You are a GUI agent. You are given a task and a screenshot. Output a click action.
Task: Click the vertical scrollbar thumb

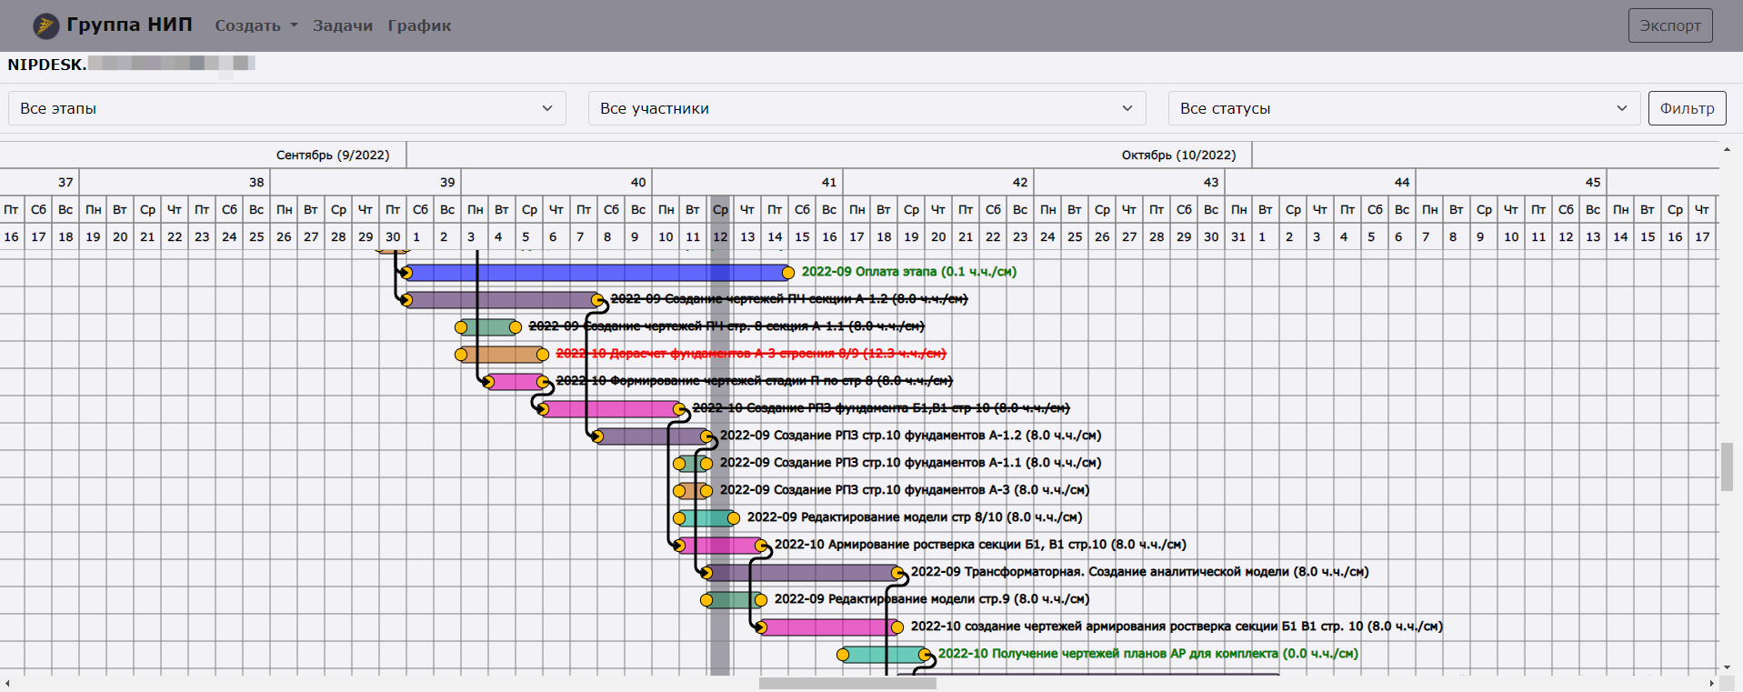click(x=1727, y=466)
